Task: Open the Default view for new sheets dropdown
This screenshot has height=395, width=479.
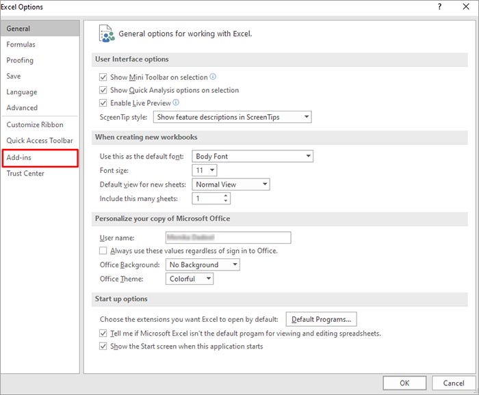Action: click(x=231, y=185)
